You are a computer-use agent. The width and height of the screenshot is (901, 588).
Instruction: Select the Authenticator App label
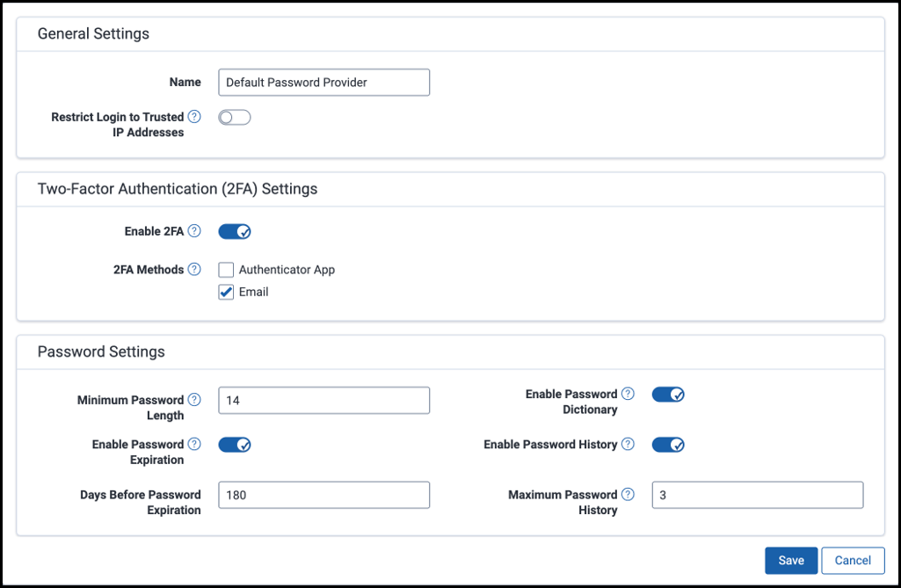(287, 270)
